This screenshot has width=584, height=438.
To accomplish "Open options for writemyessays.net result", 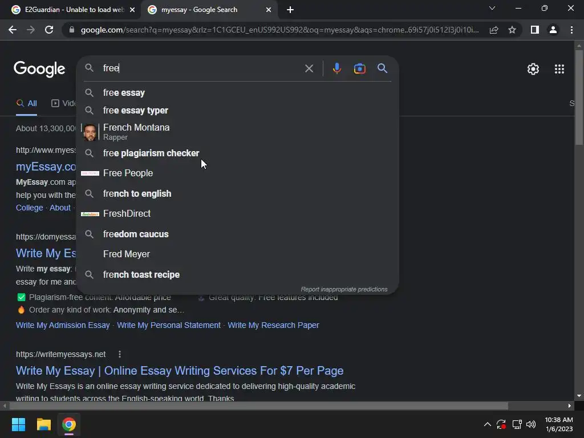I will point(120,354).
